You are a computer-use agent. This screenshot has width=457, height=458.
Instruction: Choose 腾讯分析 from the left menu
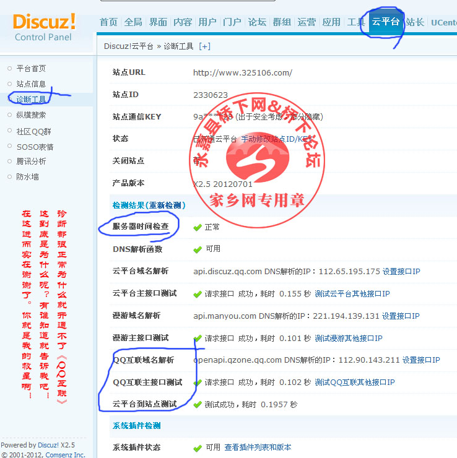click(31, 162)
